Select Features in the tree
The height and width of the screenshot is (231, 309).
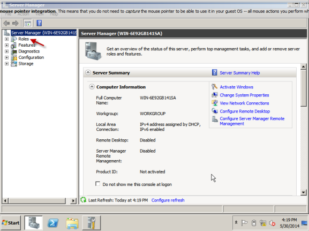pyautogui.click(x=27, y=45)
